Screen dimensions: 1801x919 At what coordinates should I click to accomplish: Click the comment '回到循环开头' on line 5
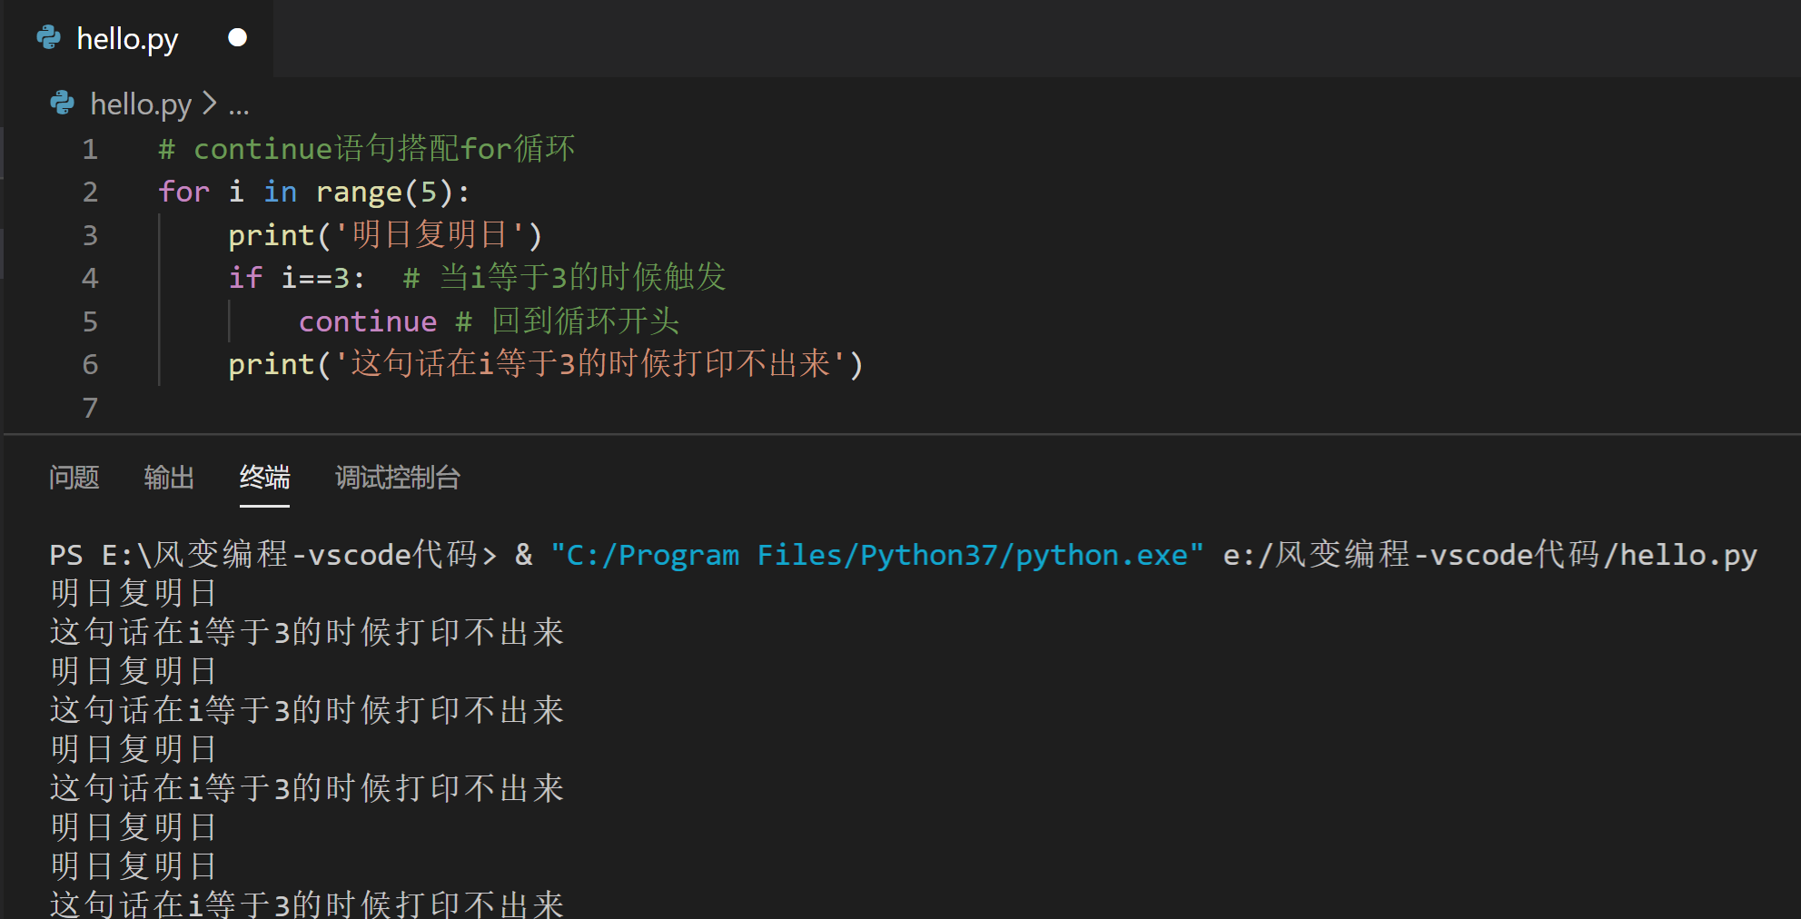(568, 321)
